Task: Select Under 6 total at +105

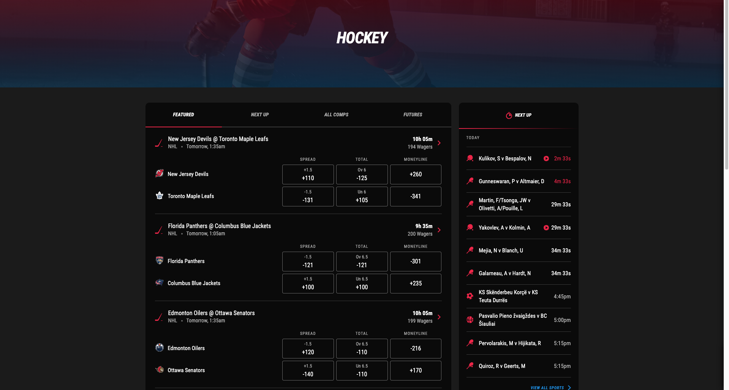Action: (x=362, y=197)
